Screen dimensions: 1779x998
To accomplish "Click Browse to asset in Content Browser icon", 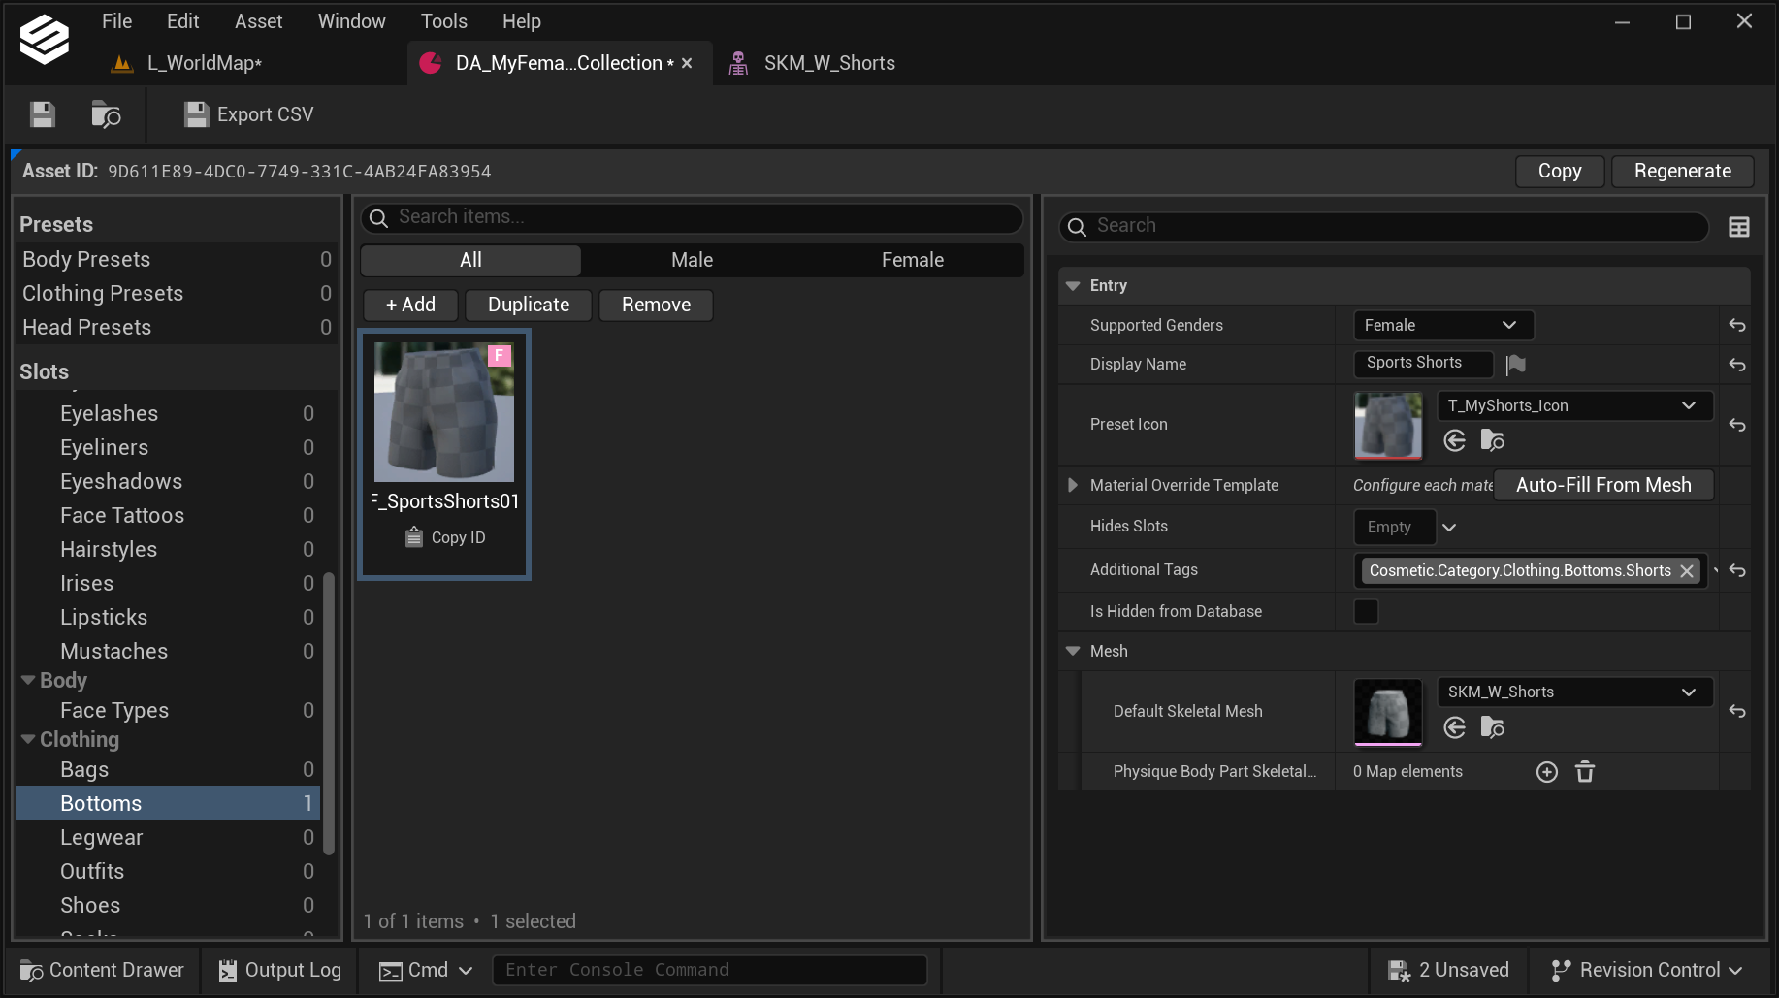I will point(106,114).
